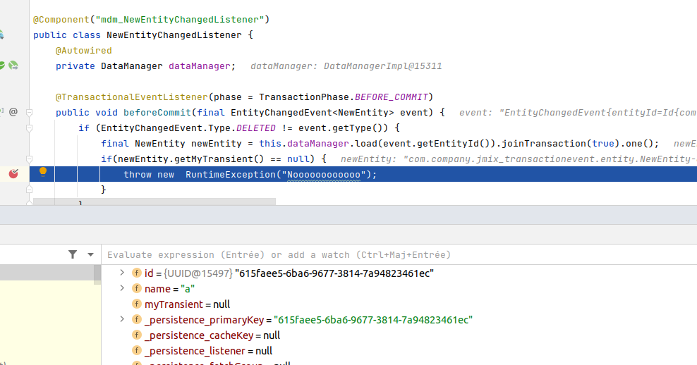Select the _persistence_listener = null row

click(x=399, y=351)
